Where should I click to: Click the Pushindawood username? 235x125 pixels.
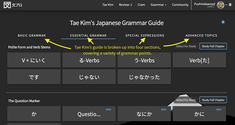(204, 4)
